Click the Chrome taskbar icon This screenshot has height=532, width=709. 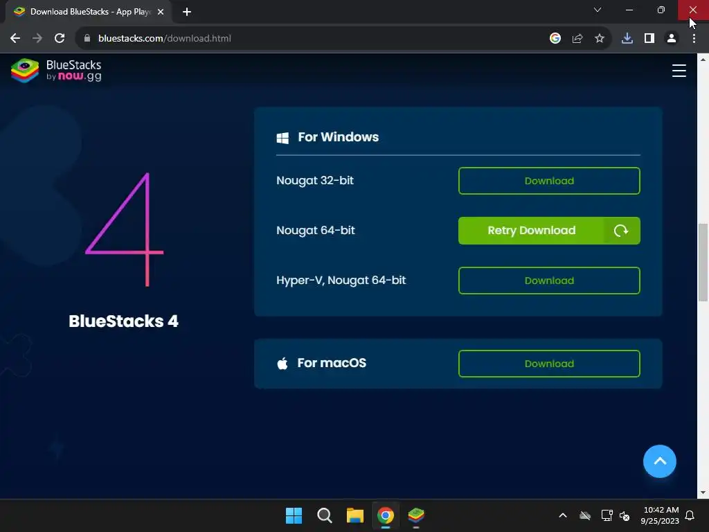coord(386,515)
